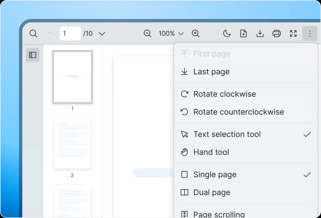Click the page number input field
This screenshot has width=321, height=218.
pyautogui.click(x=70, y=33)
